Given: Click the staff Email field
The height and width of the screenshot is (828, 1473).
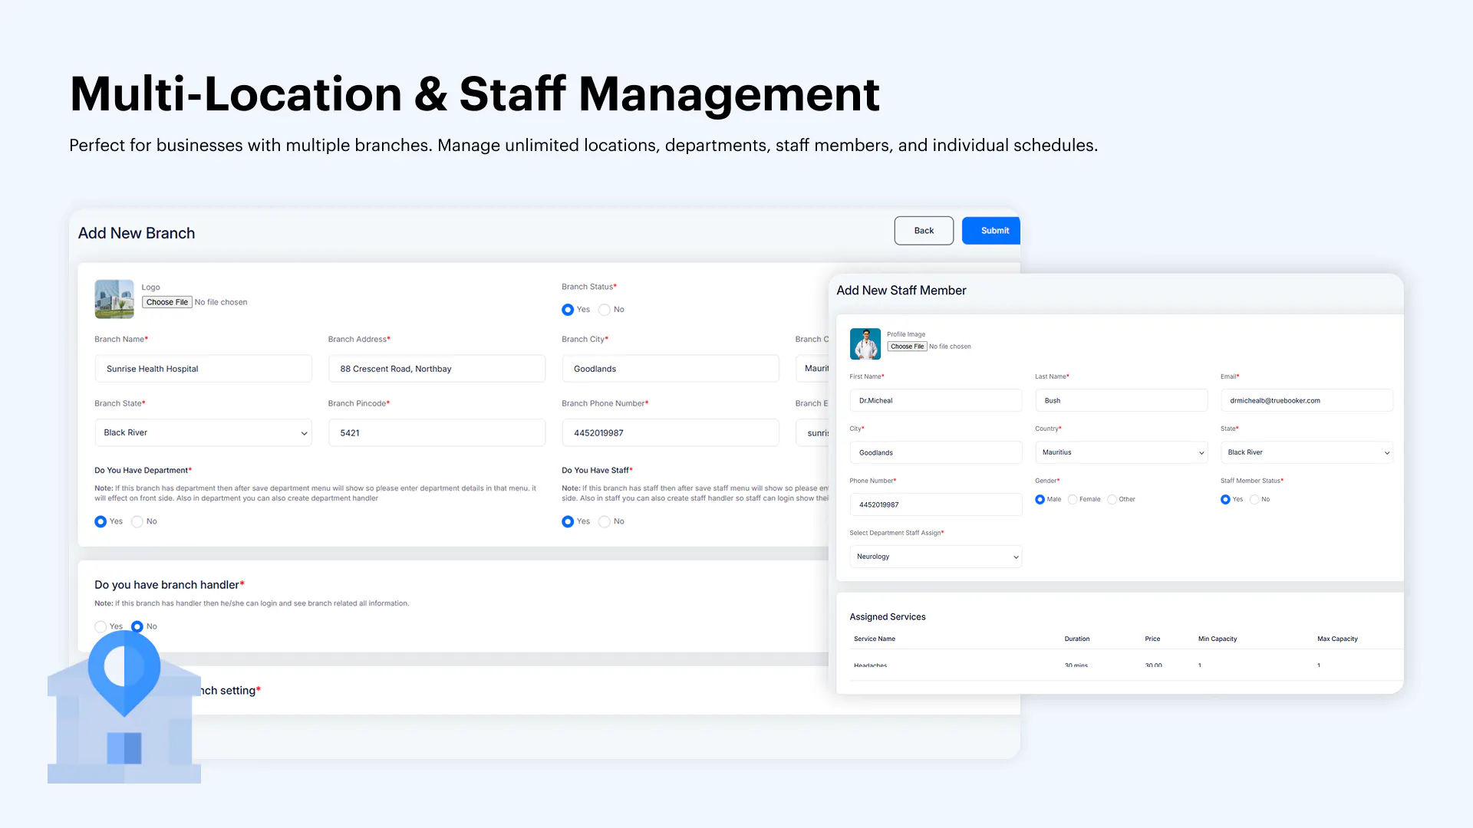Looking at the screenshot, I should click(x=1307, y=400).
